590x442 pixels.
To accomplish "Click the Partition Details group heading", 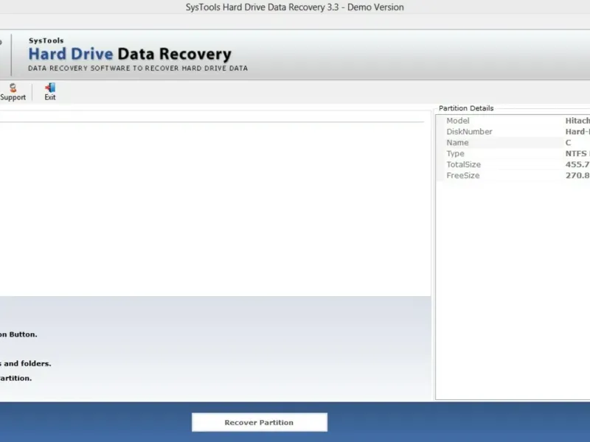I will coord(466,108).
